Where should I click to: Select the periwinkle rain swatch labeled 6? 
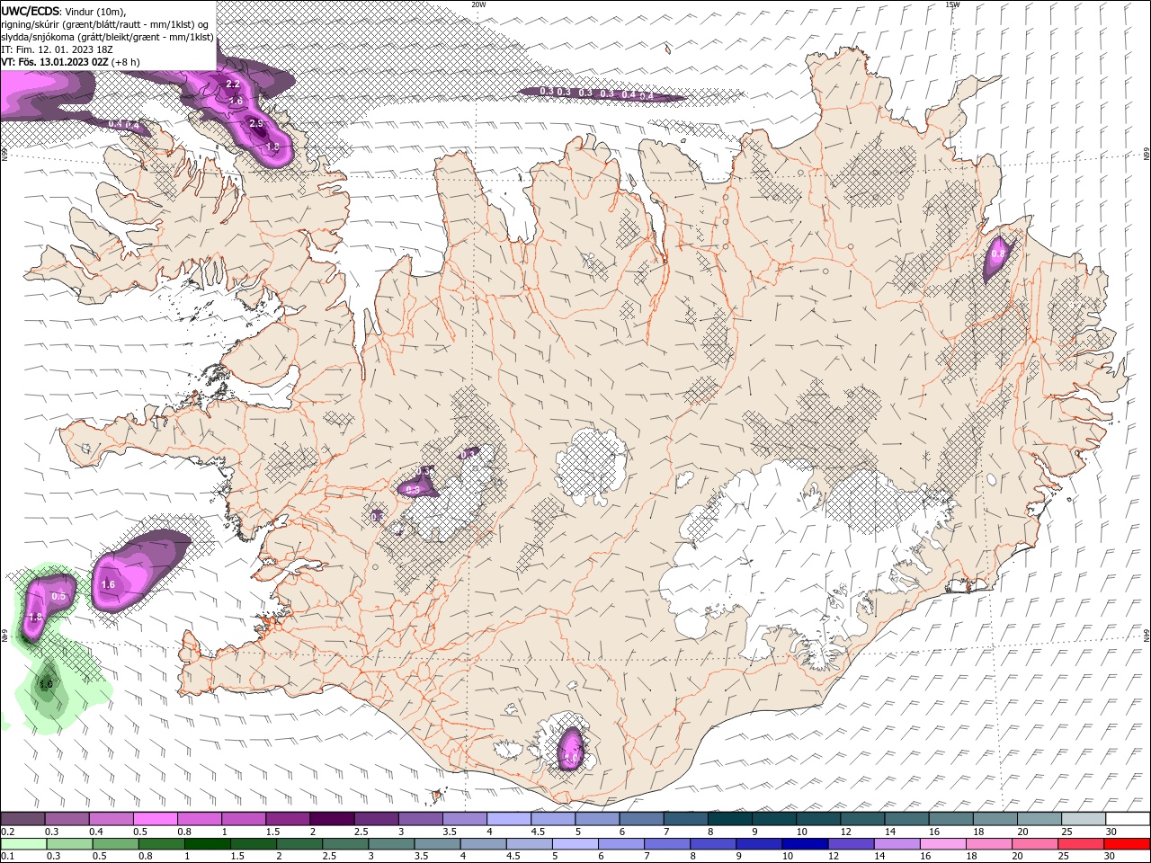[x=620, y=844]
